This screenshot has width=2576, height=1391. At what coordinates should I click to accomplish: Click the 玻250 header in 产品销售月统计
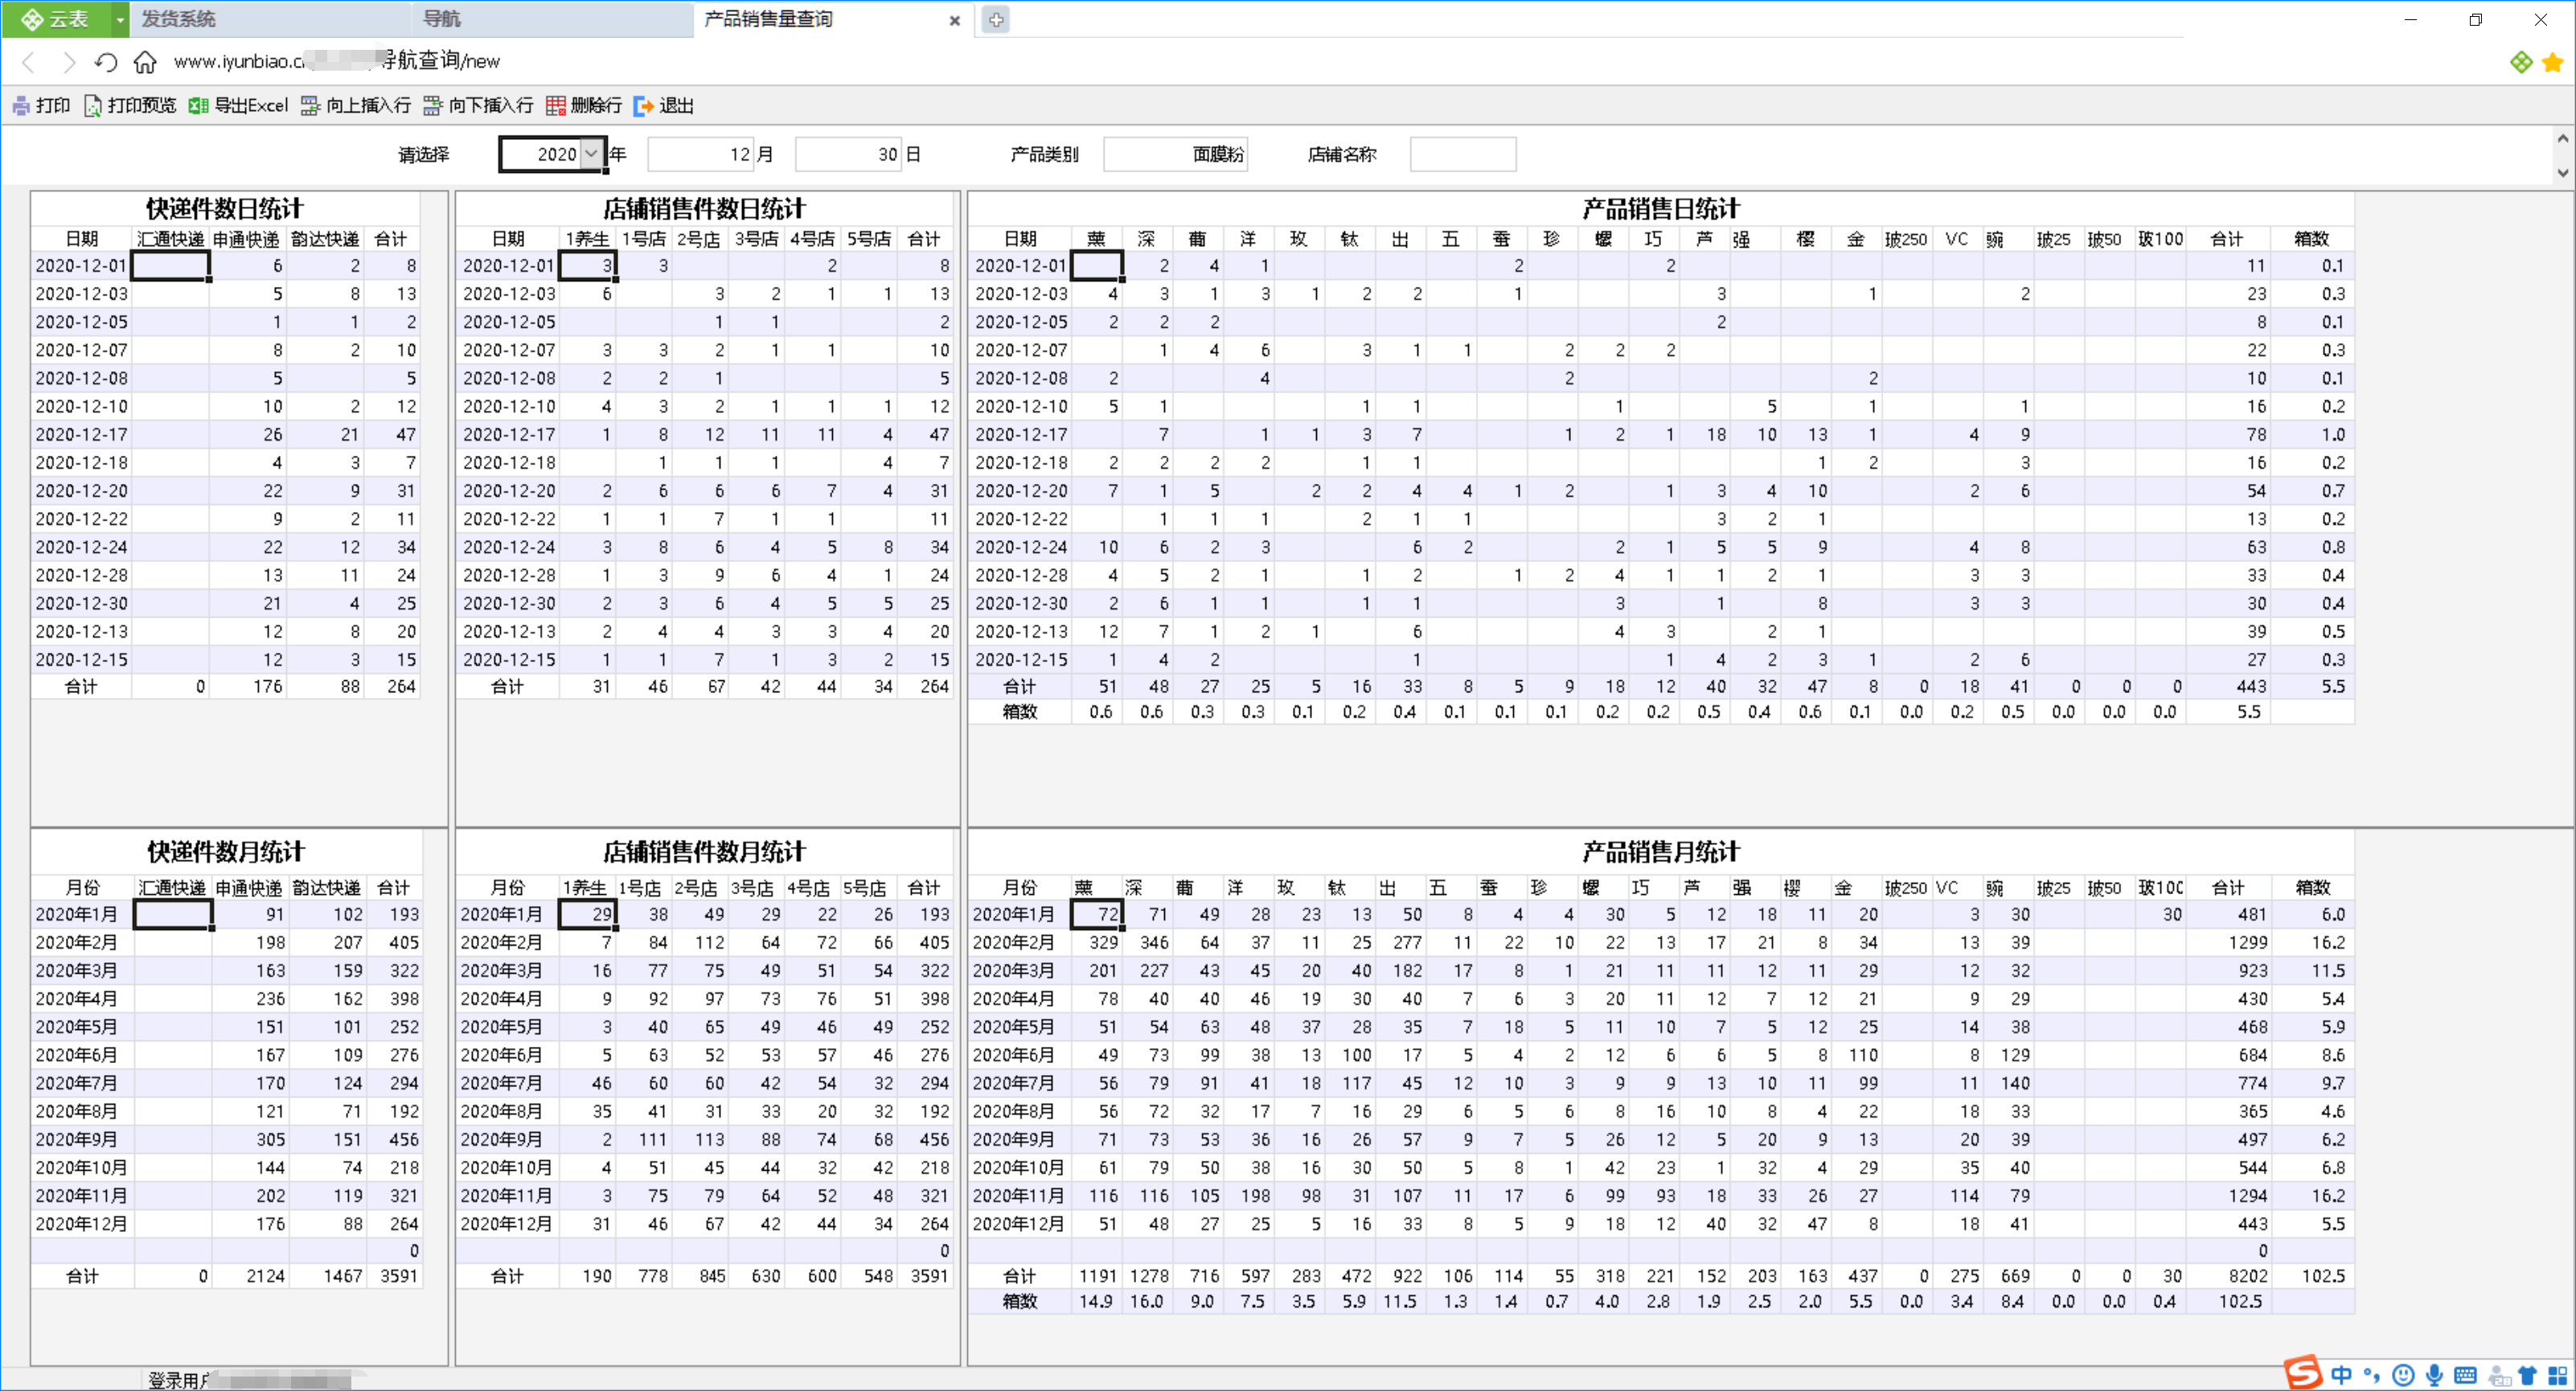click(x=1906, y=888)
